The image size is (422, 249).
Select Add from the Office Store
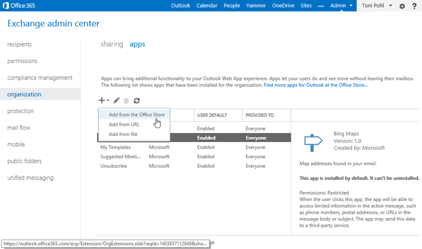click(136, 115)
